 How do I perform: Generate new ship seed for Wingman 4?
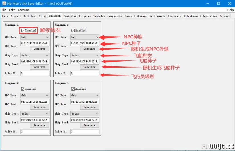(x=89, y=125)
